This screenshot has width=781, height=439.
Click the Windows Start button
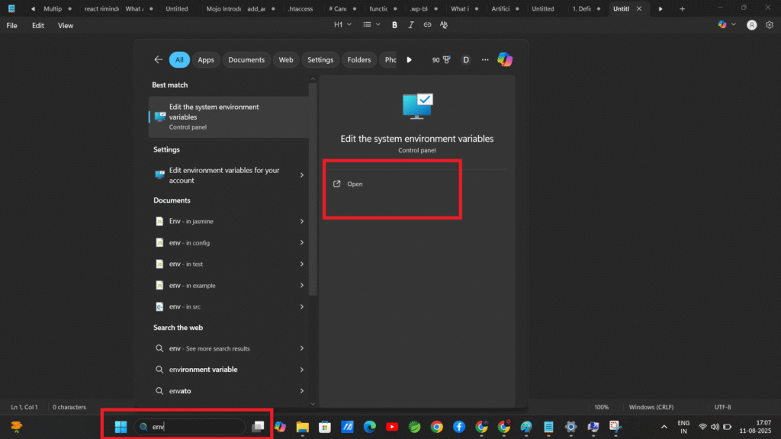[x=121, y=427]
